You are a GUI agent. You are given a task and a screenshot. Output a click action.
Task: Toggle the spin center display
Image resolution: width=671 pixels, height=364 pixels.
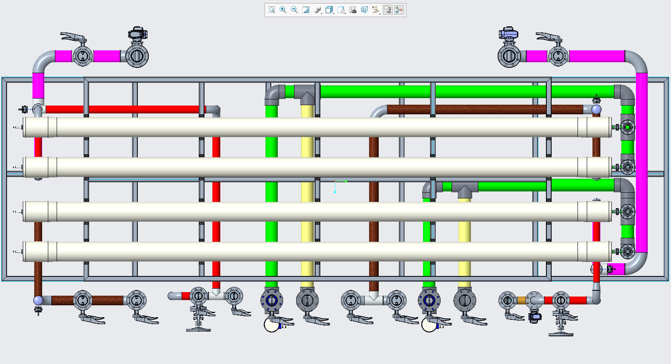399,10
